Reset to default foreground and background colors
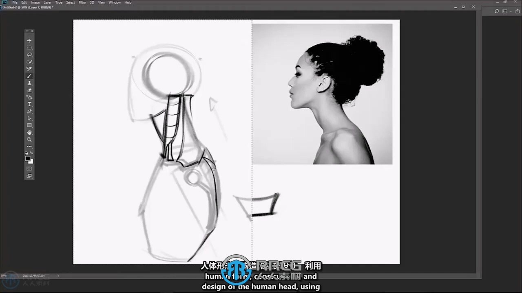Screen dimensions: 522x293 (x=27, y=153)
